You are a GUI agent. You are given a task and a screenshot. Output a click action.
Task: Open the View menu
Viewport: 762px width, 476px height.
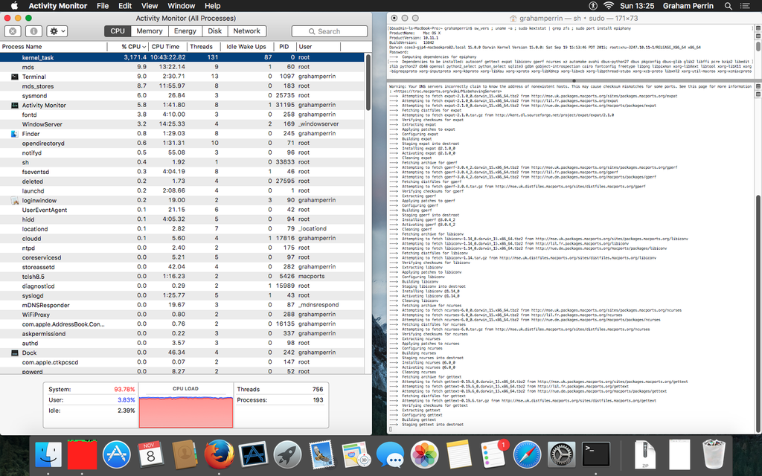pyautogui.click(x=149, y=6)
